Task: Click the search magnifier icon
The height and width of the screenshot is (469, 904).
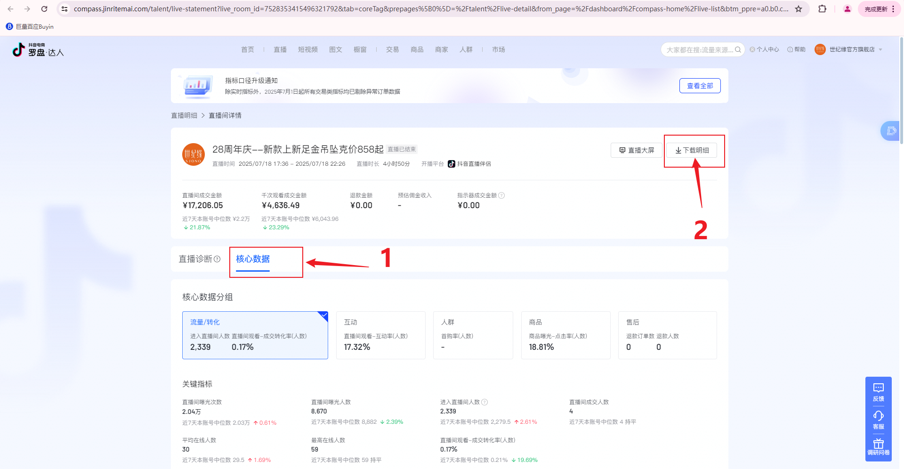Action: click(x=738, y=49)
